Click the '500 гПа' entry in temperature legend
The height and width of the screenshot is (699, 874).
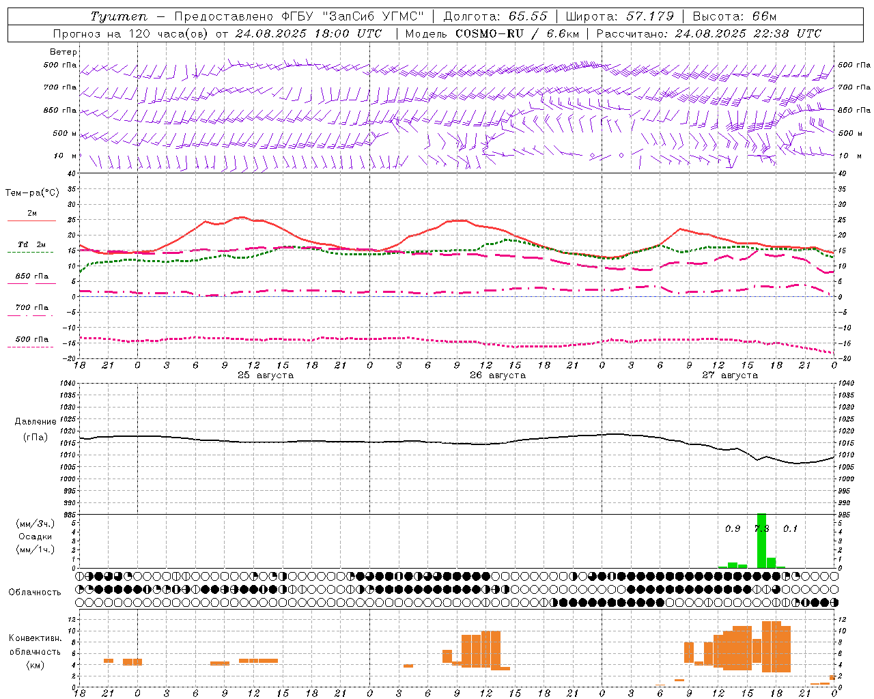click(x=31, y=339)
